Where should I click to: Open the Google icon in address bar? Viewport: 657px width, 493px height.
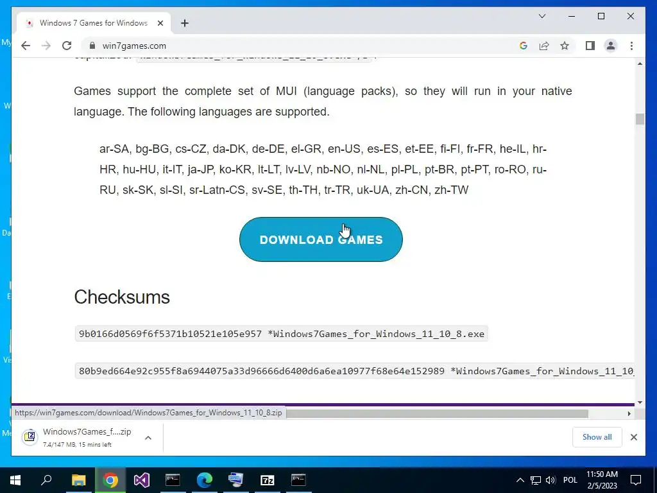point(524,46)
